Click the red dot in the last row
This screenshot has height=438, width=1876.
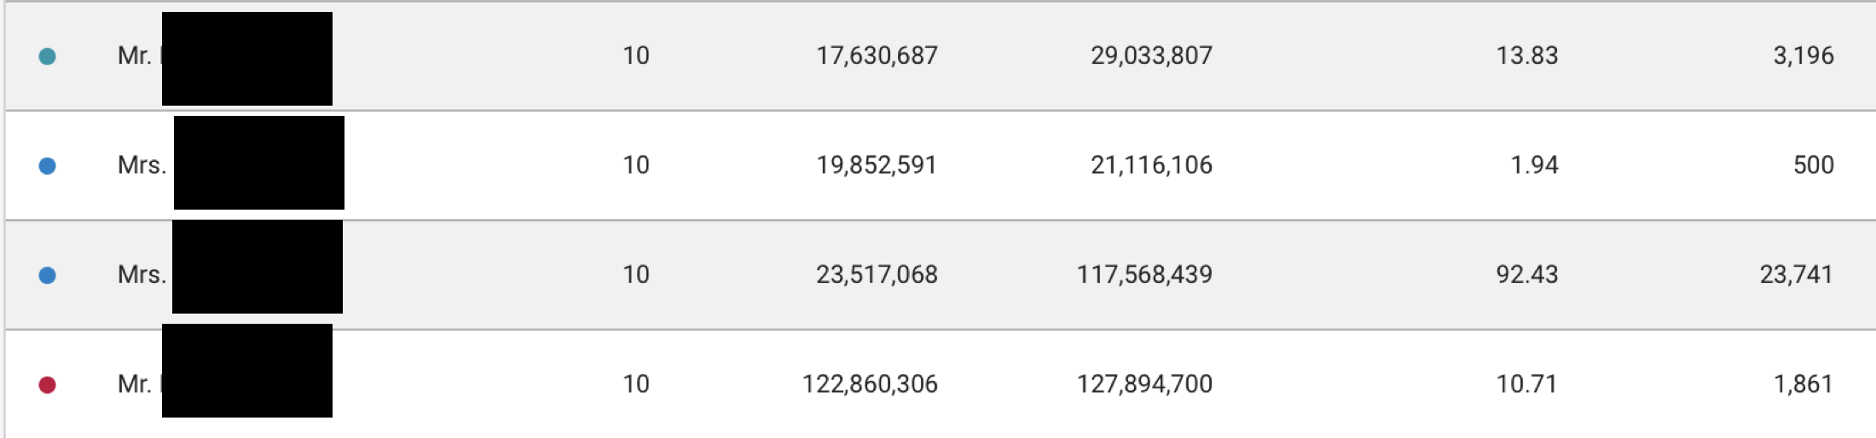48,385
